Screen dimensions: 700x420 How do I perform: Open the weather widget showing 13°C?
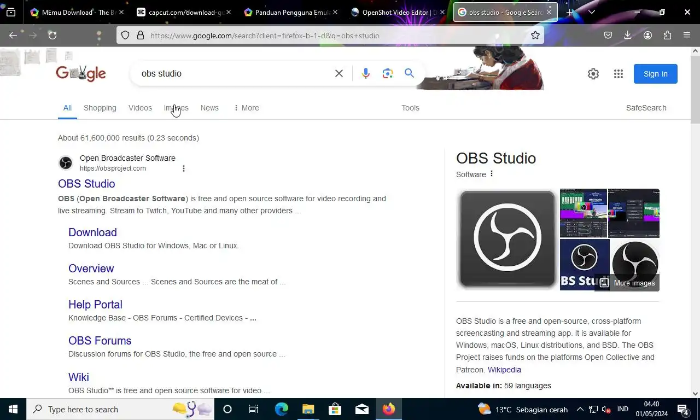point(522,410)
